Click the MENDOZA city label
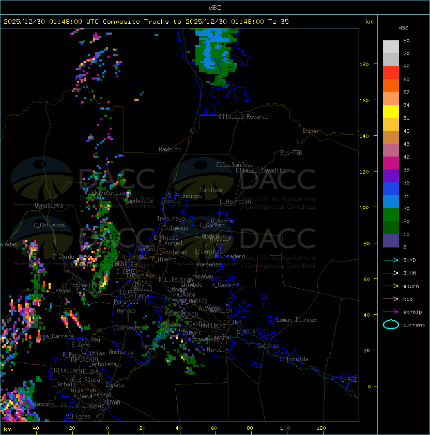 coord(126,264)
